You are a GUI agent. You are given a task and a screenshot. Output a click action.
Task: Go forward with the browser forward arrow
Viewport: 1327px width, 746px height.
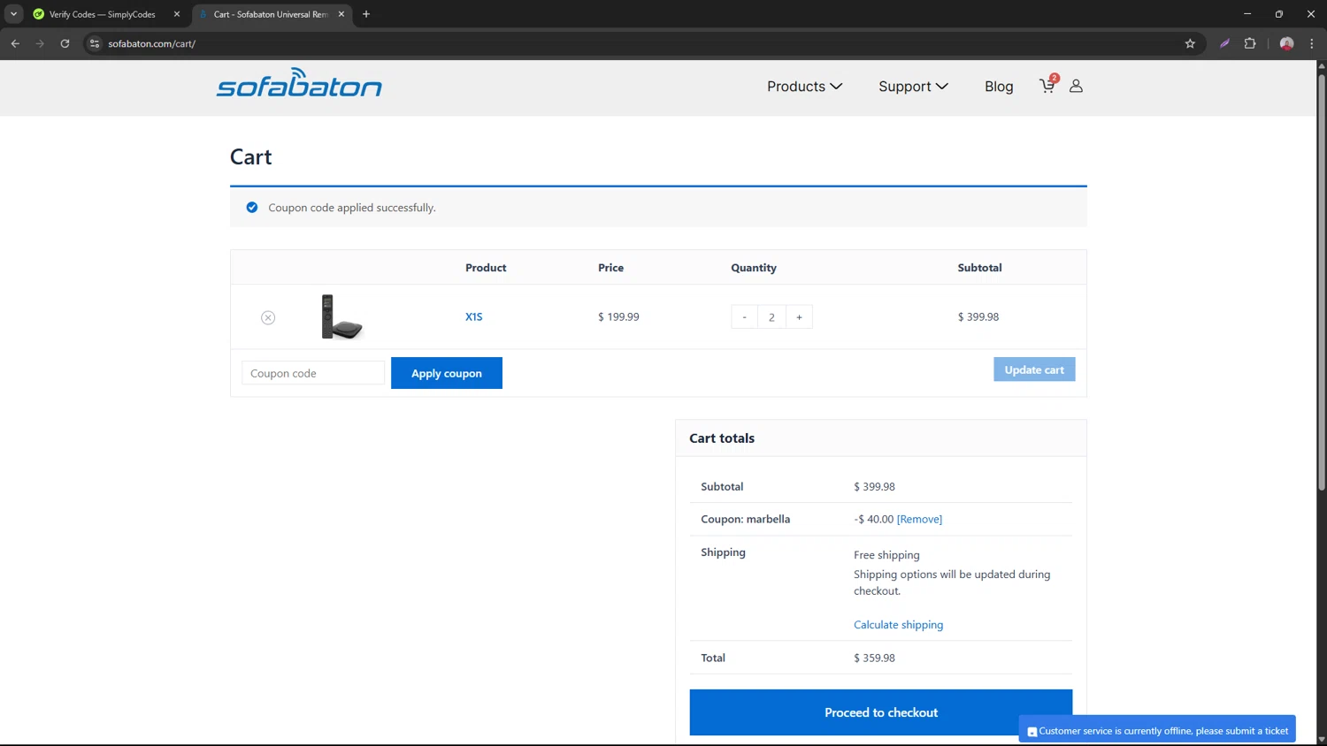point(40,43)
